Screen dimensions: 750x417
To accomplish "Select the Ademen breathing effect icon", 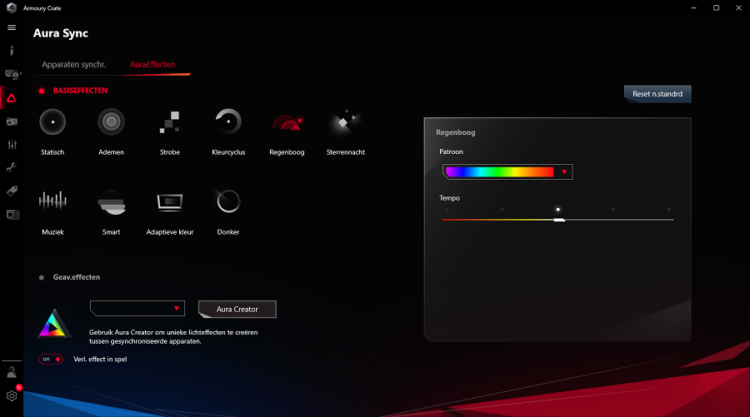I will pyautogui.click(x=111, y=122).
